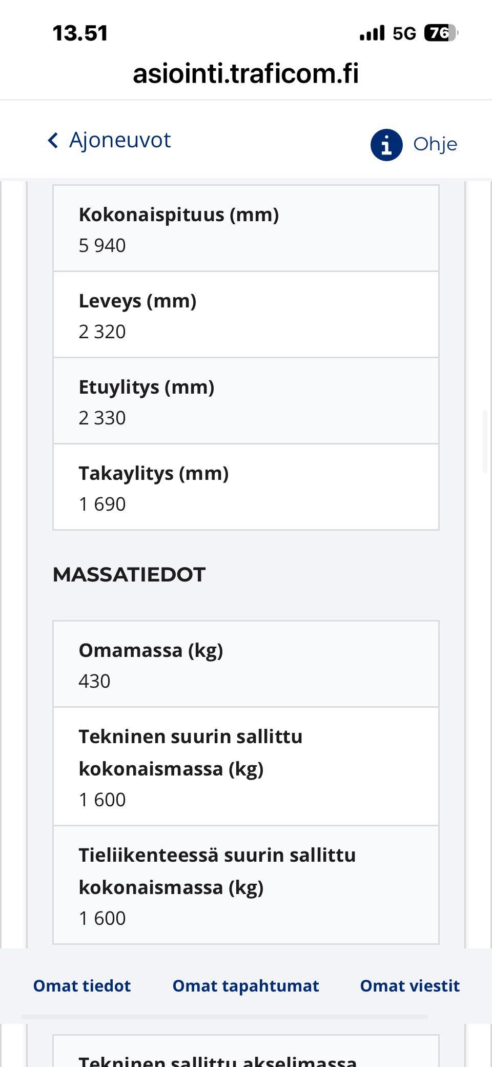Click the vertical scrollbar on right edge
Viewport: 492px width, 1067px height.
pos(485,441)
